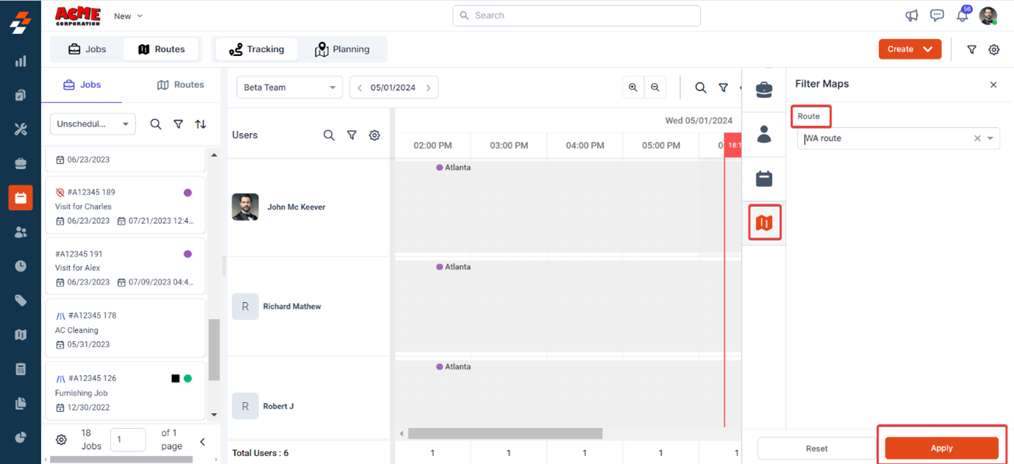Switch to the Planning tab
This screenshot has width=1014, height=464.
(342, 49)
